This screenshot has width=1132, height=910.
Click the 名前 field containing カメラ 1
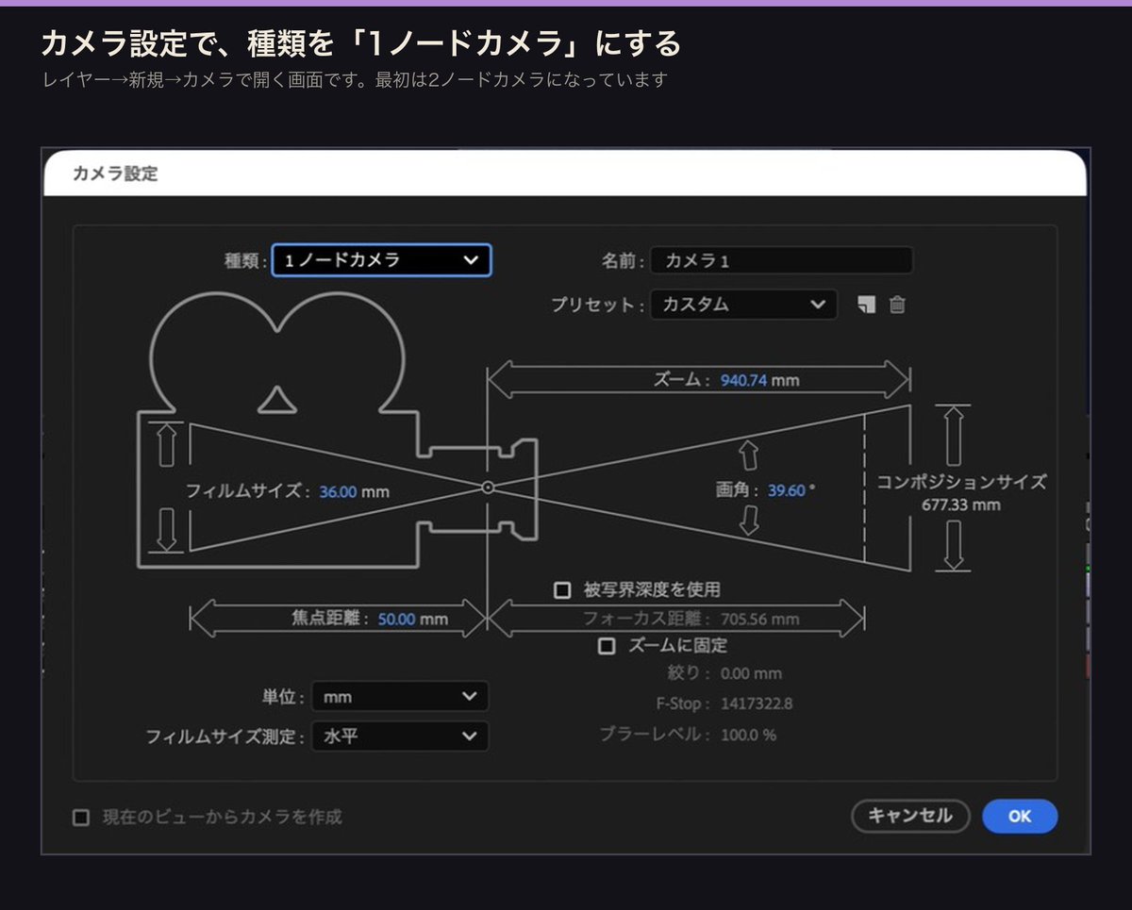[781, 260]
